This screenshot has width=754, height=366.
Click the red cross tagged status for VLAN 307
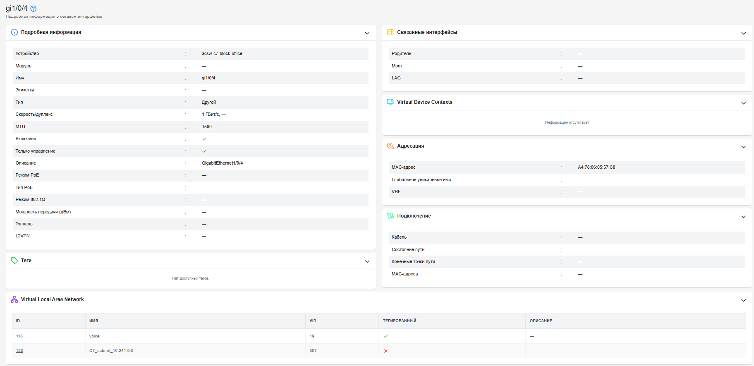click(x=386, y=351)
